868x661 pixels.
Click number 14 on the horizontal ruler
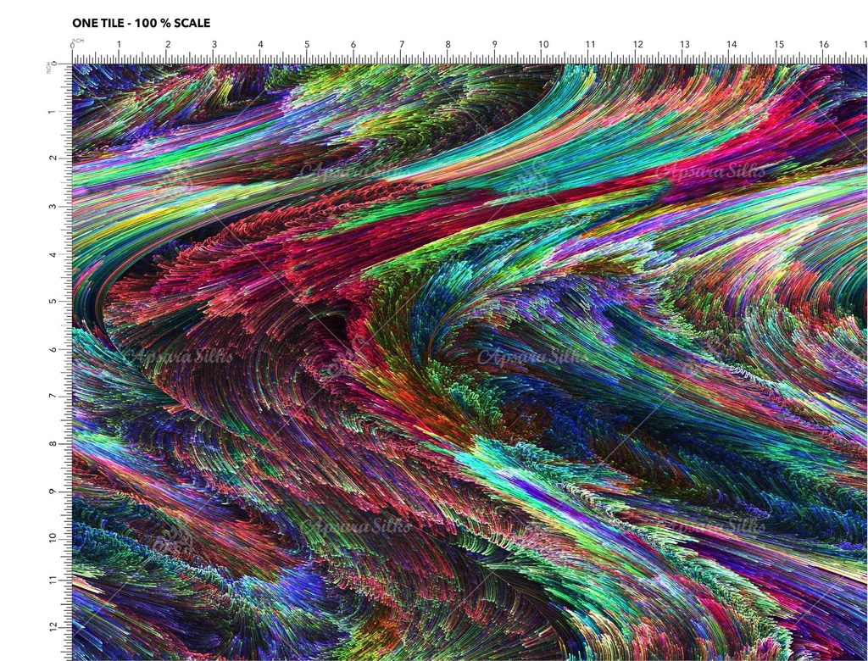click(732, 45)
